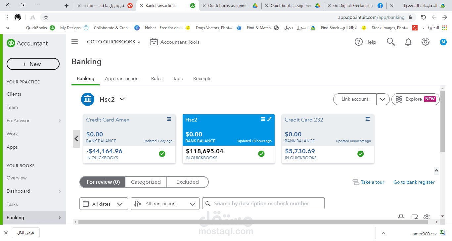Select the Credit Card Amex account card
This screenshot has height=241, width=452.
tap(129, 139)
